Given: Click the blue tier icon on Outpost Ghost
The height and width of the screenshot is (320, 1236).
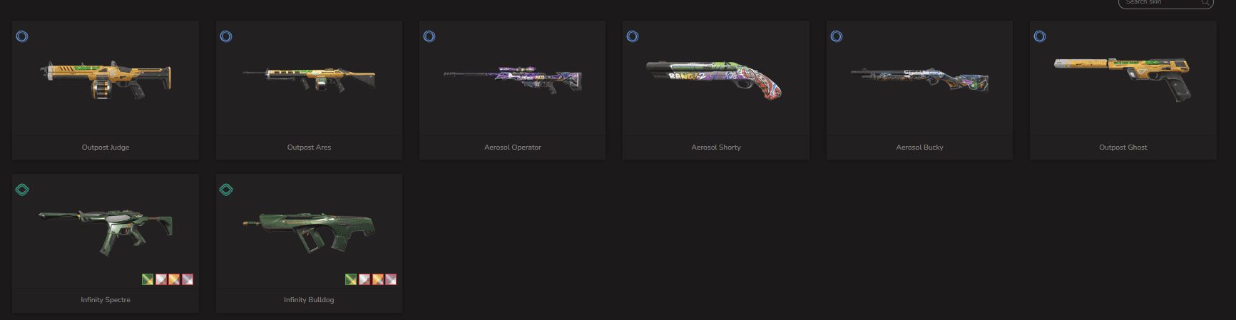Looking at the screenshot, I should pyautogui.click(x=1040, y=36).
